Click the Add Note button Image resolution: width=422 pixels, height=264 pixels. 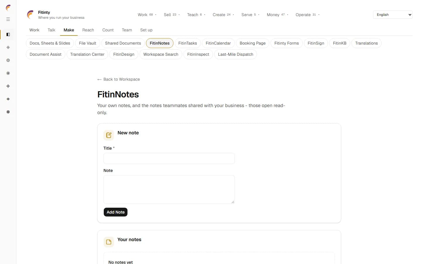pyautogui.click(x=115, y=212)
